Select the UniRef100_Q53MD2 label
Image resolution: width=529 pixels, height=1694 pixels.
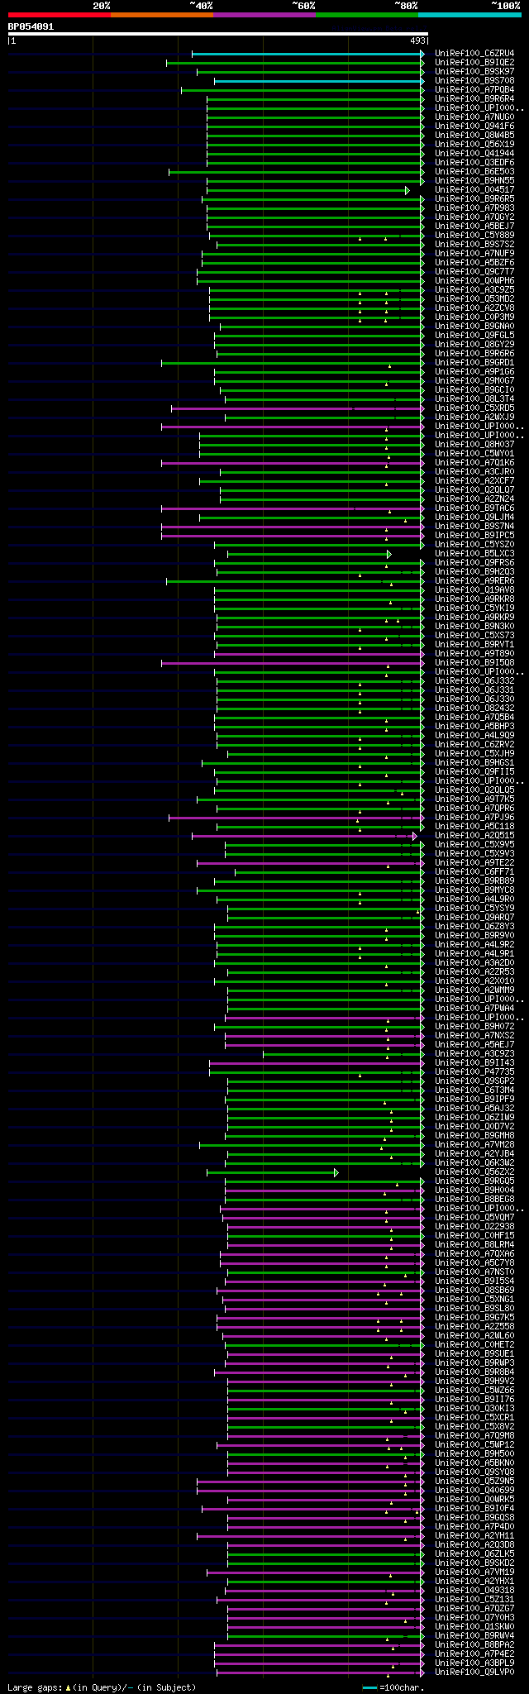point(474,299)
